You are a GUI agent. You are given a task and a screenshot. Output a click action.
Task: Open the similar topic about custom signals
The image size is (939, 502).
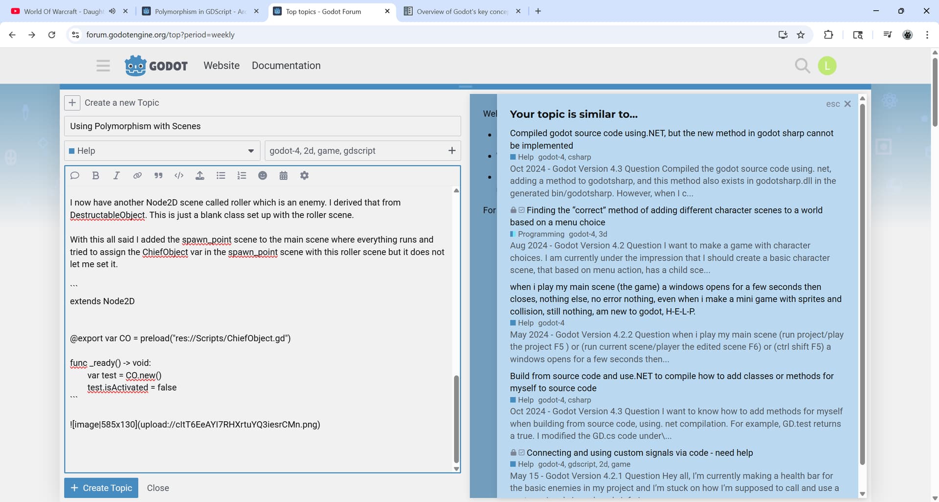pyautogui.click(x=639, y=453)
